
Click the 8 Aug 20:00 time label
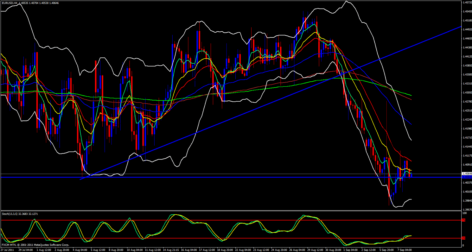coord(116,250)
